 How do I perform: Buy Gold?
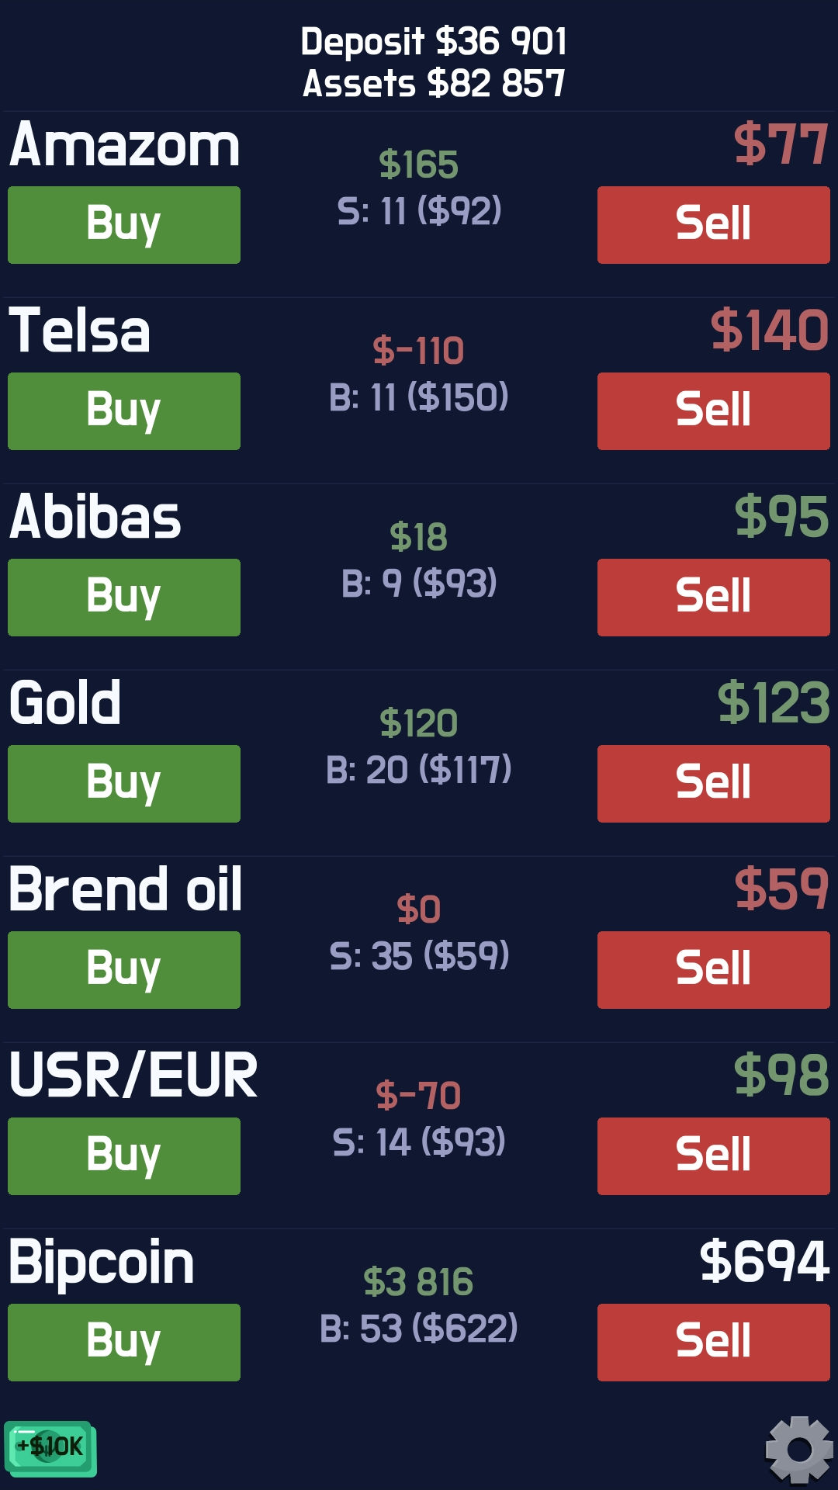[x=124, y=784]
